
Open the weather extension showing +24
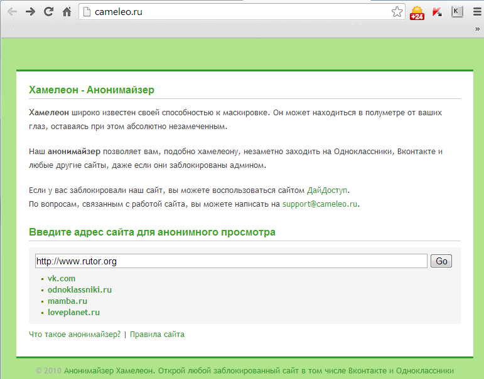[x=417, y=13]
